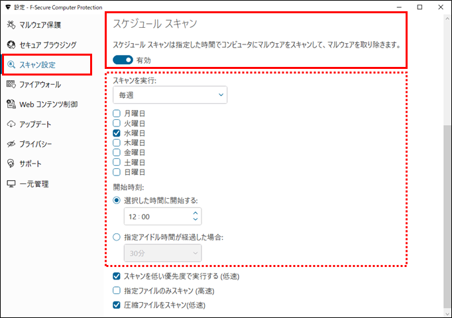Open the プライバシー section
The width and height of the screenshot is (452, 318).
click(x=35, y=144)
